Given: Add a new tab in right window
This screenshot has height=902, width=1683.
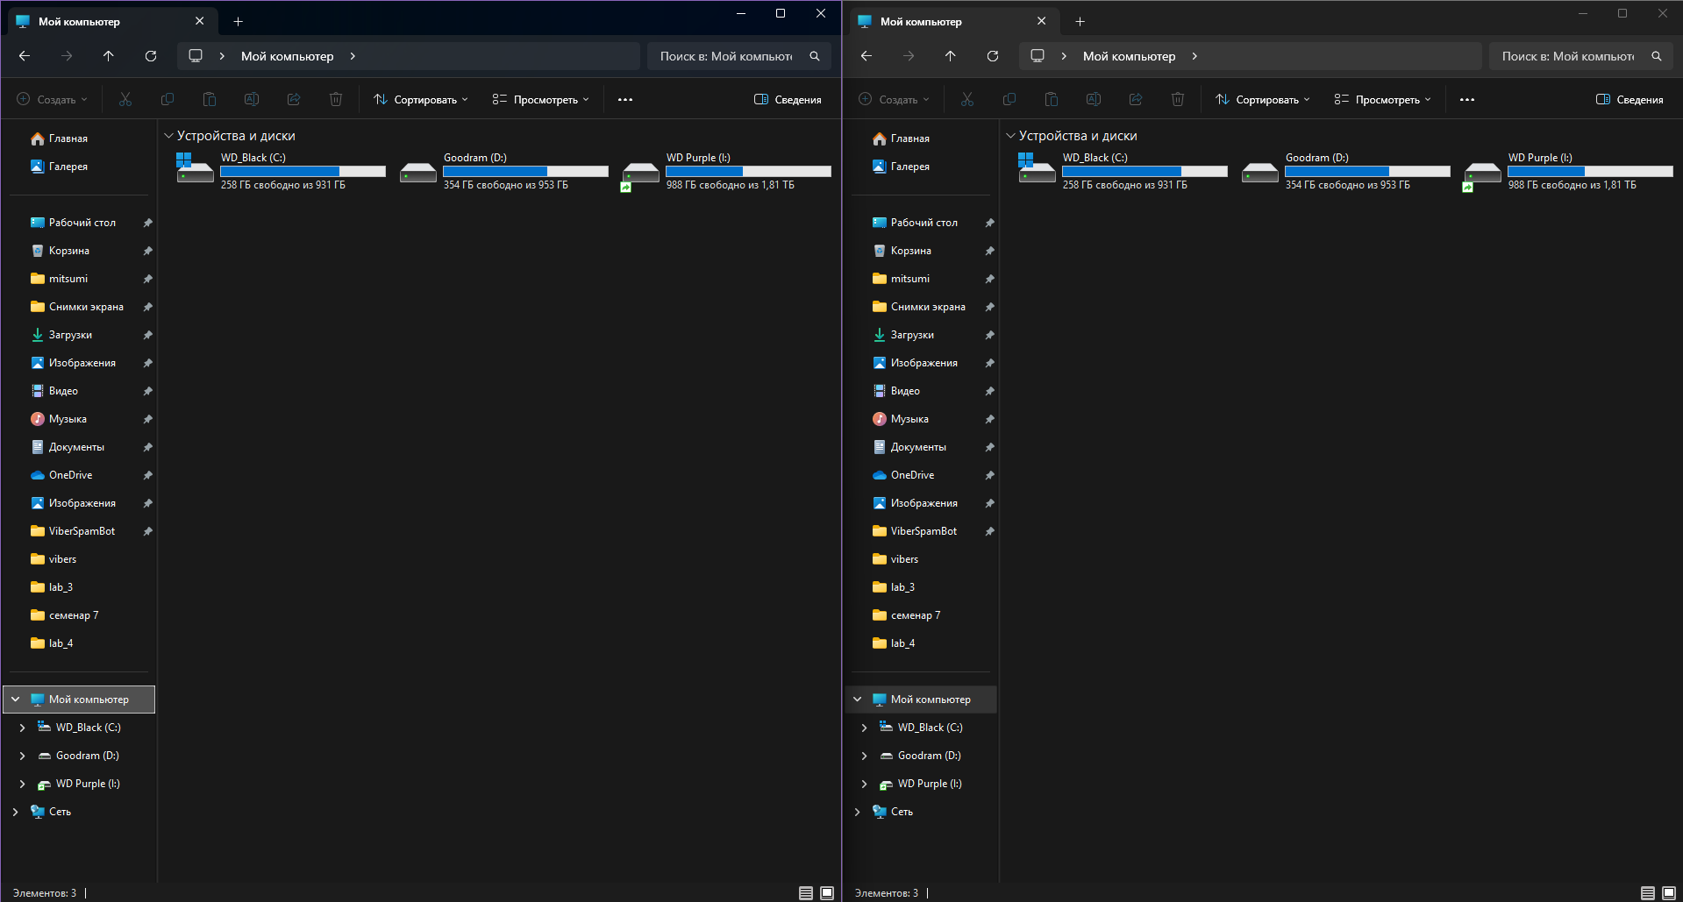Looking at the screenshot, I should click(x=1080, y=21).
